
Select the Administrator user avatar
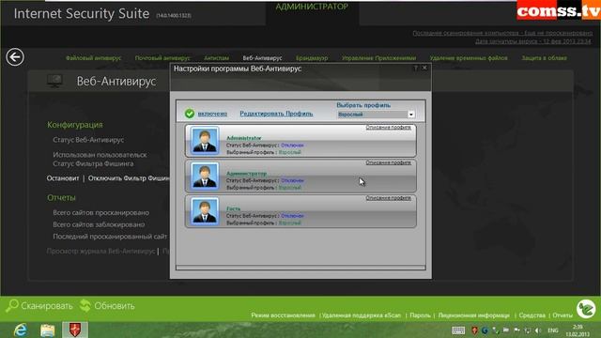(x=205, y=141)
